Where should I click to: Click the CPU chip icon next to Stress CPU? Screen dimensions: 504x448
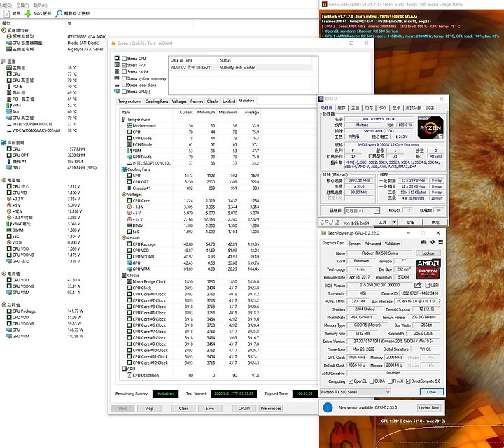click(117, 58)
